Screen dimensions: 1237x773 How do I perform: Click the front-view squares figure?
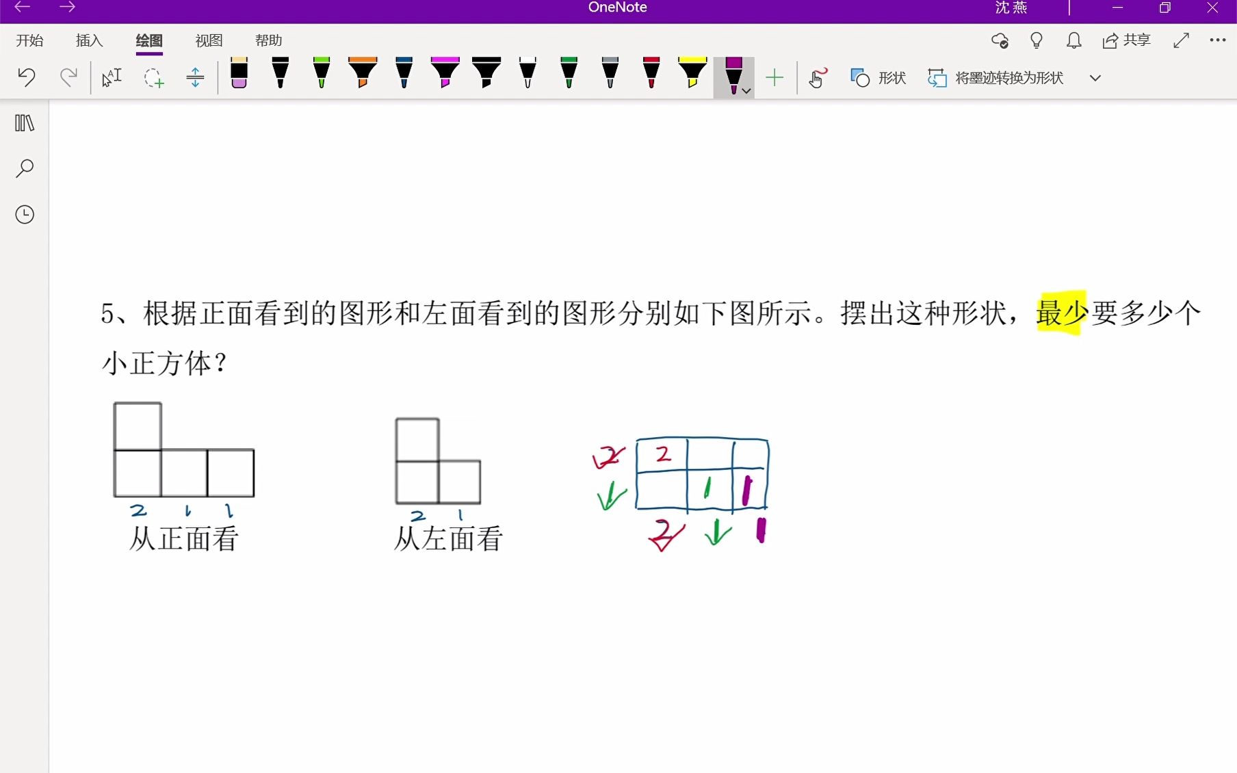[184, 449]
